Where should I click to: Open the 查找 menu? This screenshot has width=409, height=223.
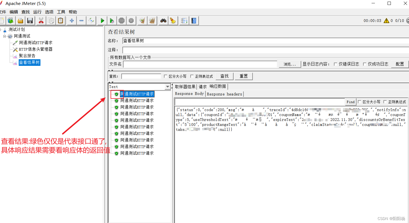(x=26, y=12)
